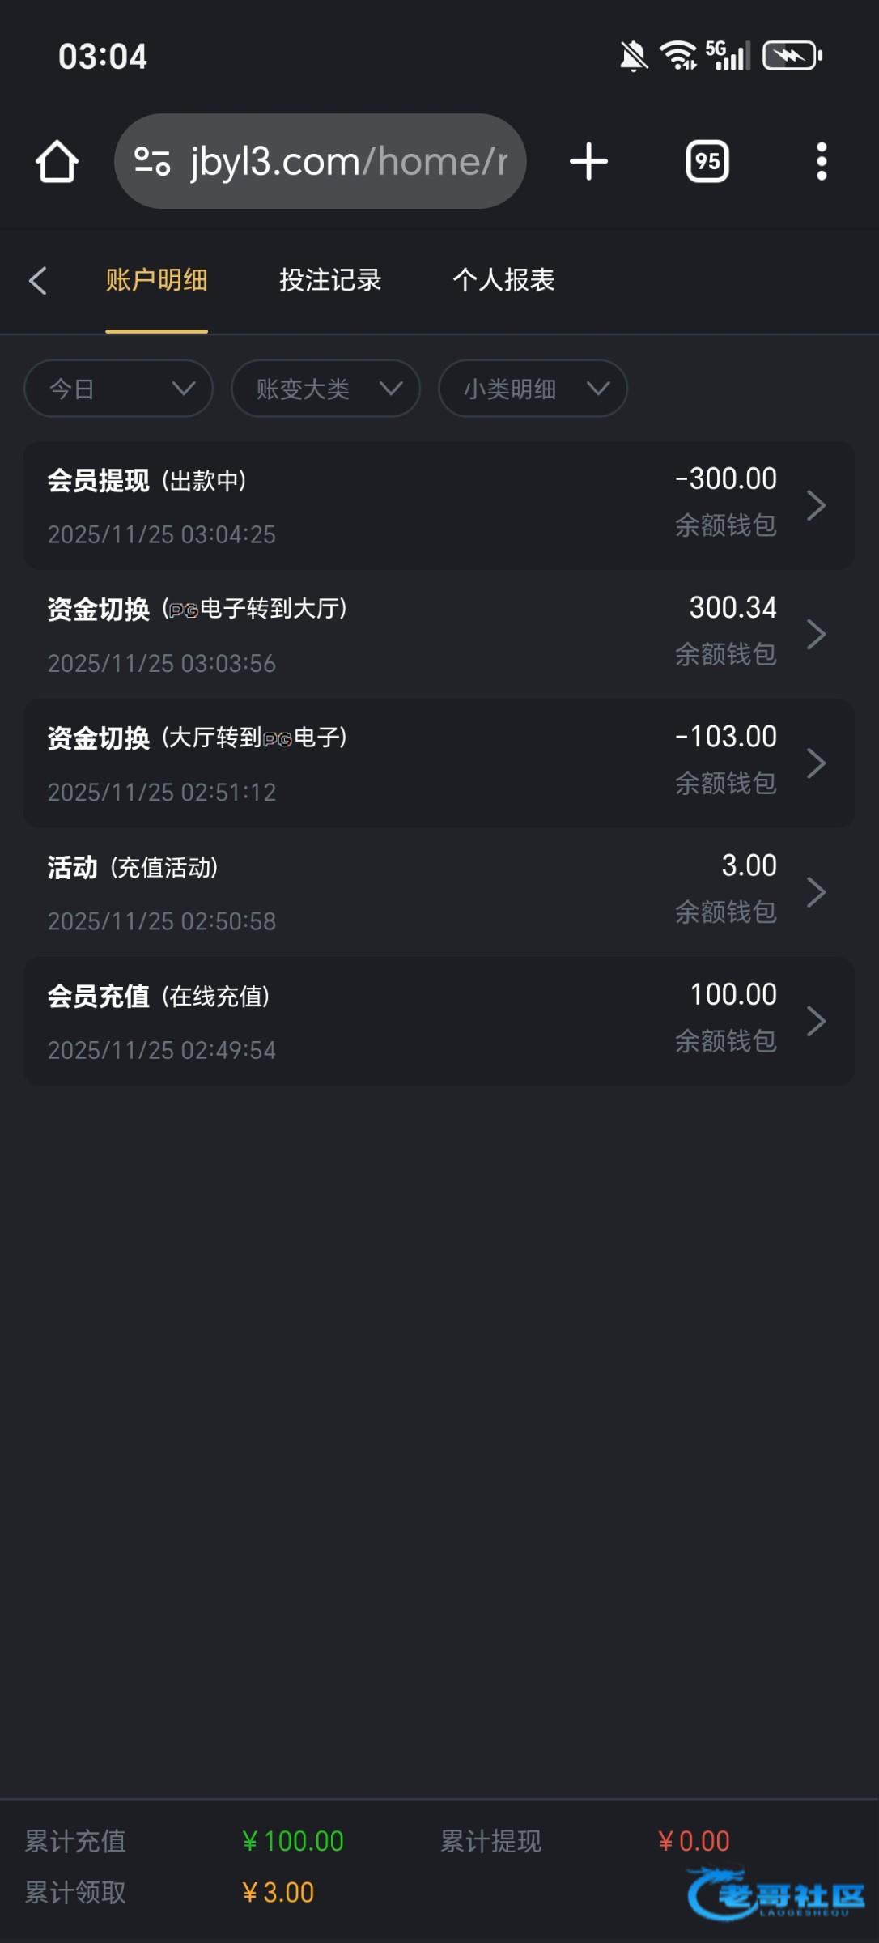Switch to the 个人报表 tab
This screenshot has height=1943, width=879.
[503, 280]
